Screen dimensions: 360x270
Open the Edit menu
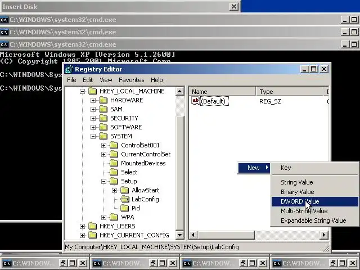tap(88, 80)
